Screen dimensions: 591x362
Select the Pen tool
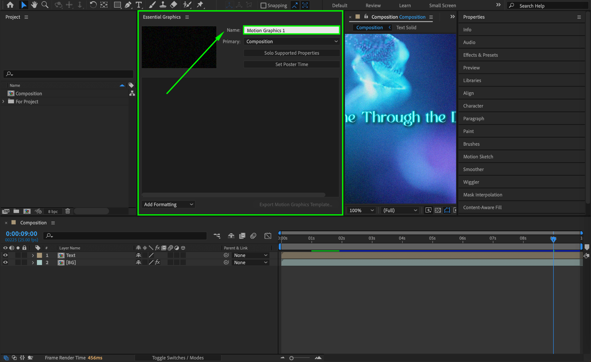coord(128,5)
